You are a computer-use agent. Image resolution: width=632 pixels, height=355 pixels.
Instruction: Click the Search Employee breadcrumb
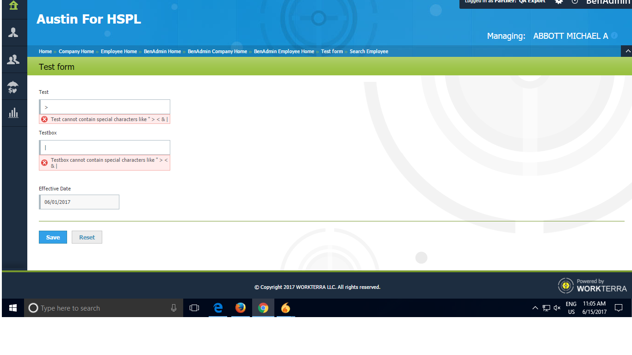(x=369, y=51)
